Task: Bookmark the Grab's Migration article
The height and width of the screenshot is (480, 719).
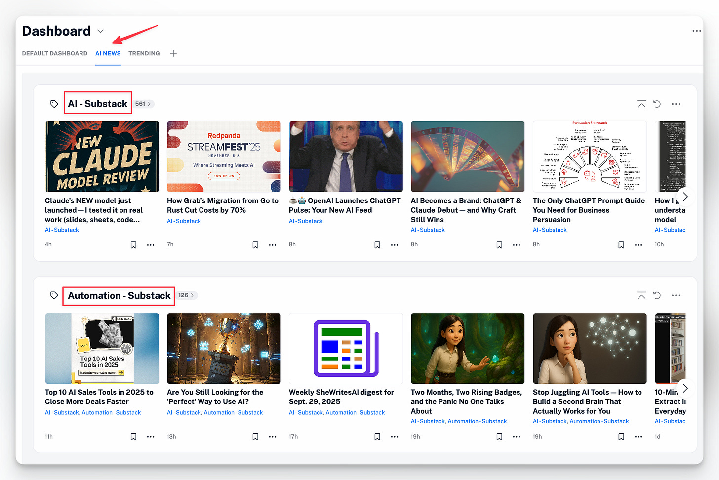Action: point(255,245)
